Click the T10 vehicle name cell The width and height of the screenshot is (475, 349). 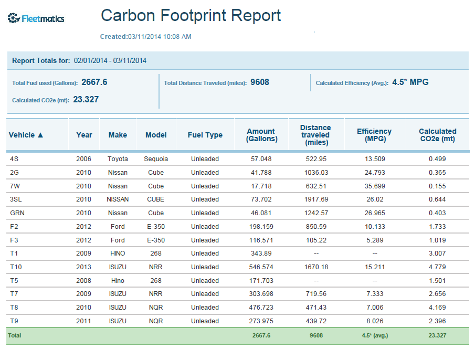tap(16, 267)
